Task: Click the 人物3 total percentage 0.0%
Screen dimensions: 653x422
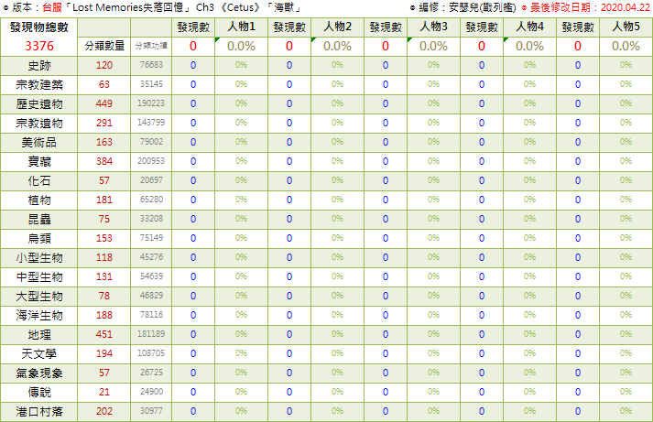Action: tap(433, 46)
